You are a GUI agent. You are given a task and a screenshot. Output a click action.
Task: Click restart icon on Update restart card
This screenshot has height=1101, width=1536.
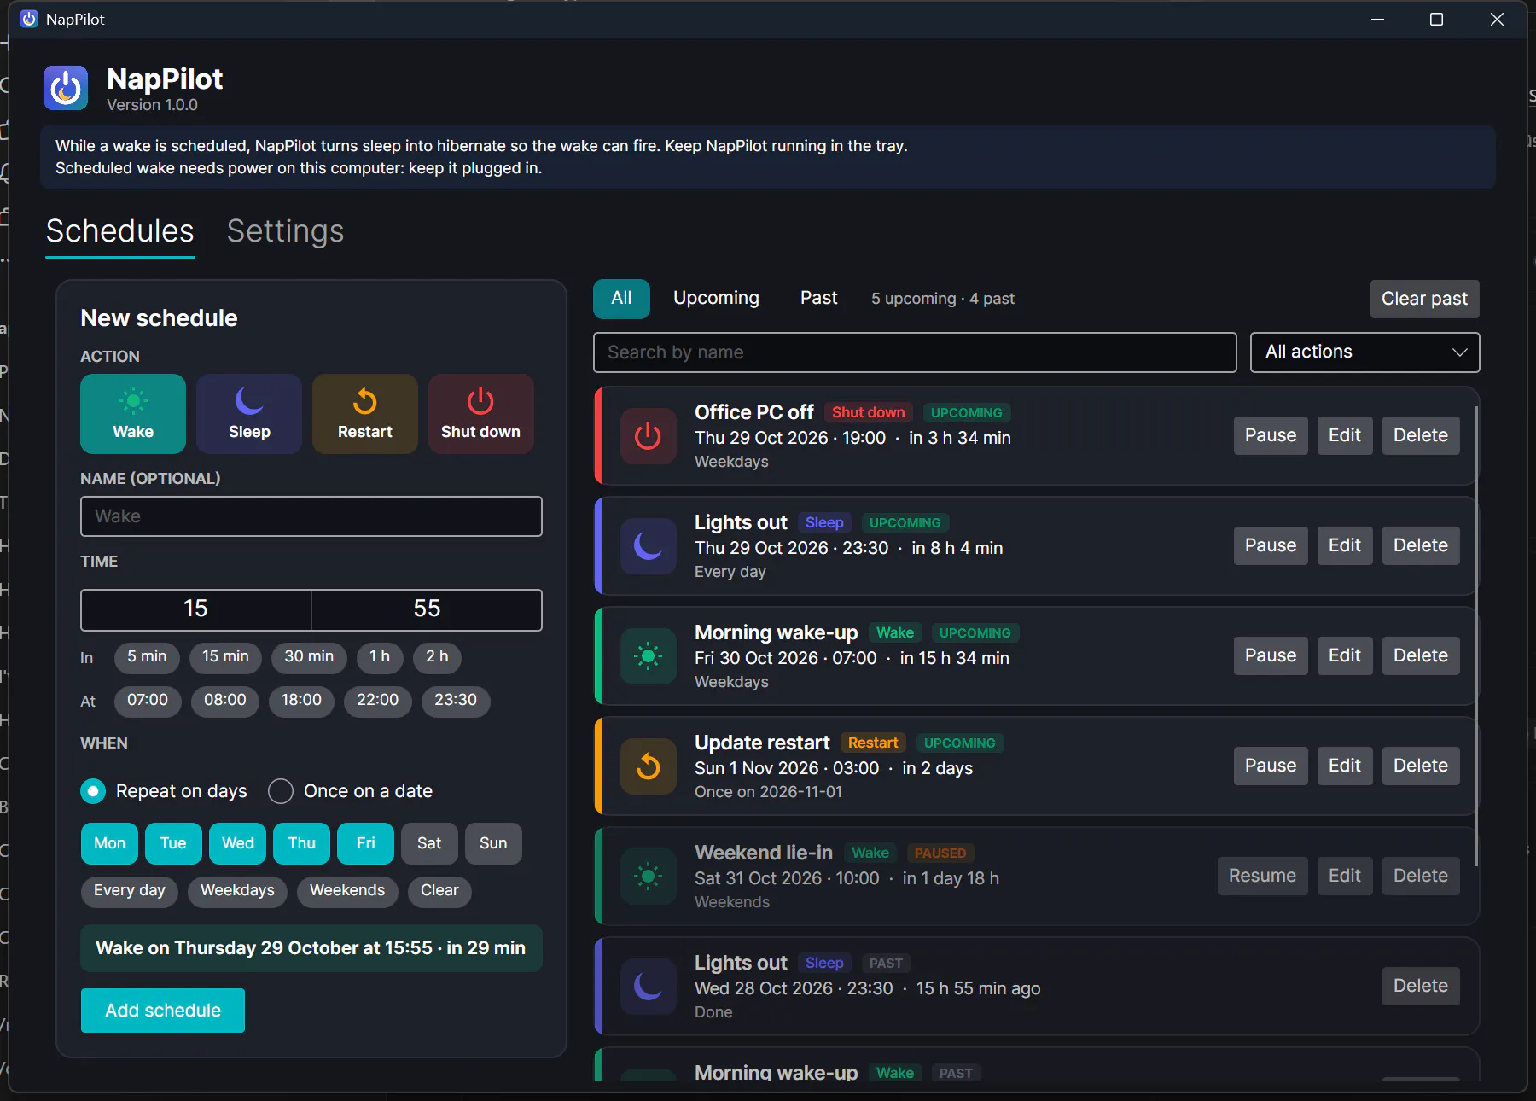coord(649,766)
